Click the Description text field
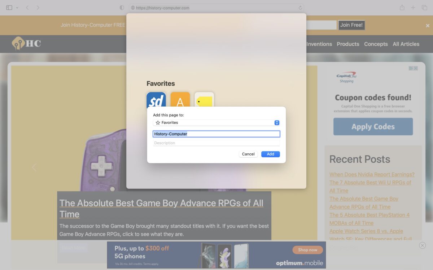This screenshot has height=270, width=433. pyautogui.click(x=216, y=143)
